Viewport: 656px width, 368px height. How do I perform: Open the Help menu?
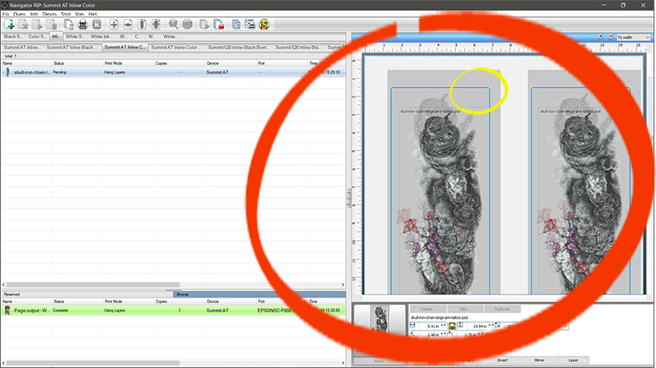(x=93, y=14)
